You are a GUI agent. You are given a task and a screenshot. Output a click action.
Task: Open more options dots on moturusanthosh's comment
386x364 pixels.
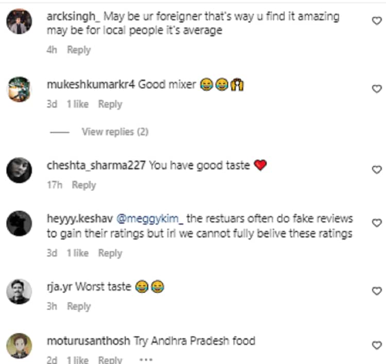tap(146, 359)
